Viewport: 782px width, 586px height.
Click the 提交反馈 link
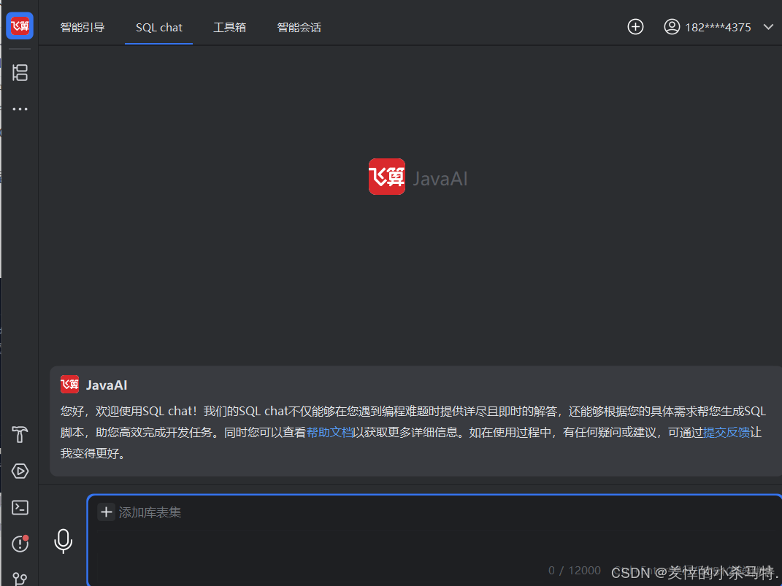[x=727, y=431]
